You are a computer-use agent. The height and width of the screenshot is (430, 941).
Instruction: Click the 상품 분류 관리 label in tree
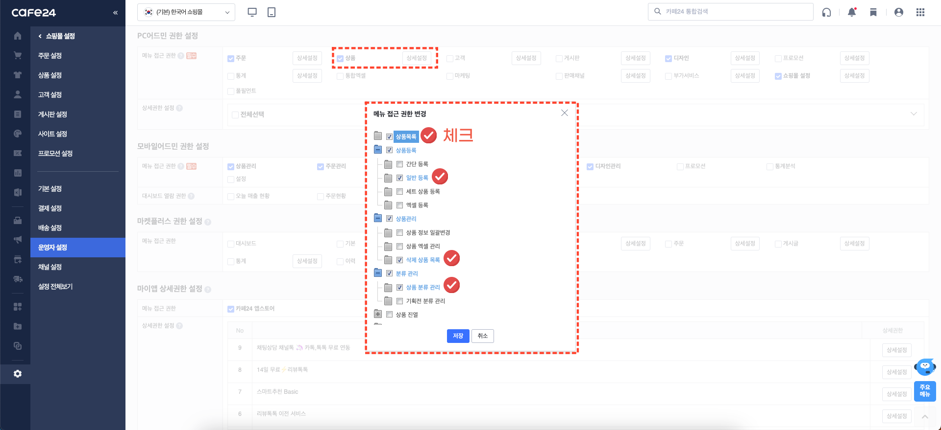[x=423, y=288]
